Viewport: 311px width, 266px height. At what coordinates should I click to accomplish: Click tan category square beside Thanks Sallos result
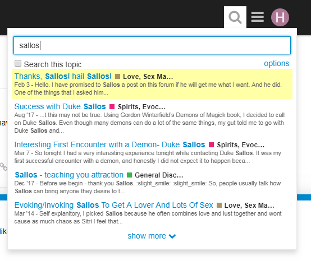(118, 76)
